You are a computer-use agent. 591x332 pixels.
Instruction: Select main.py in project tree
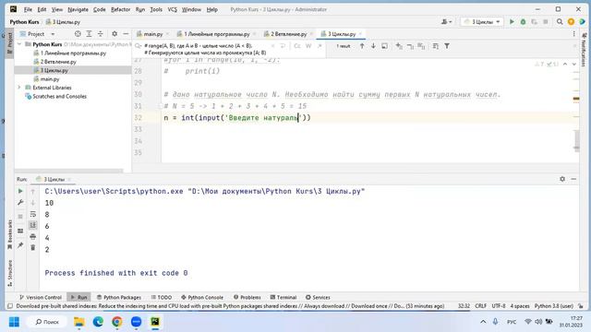point(50,79)
